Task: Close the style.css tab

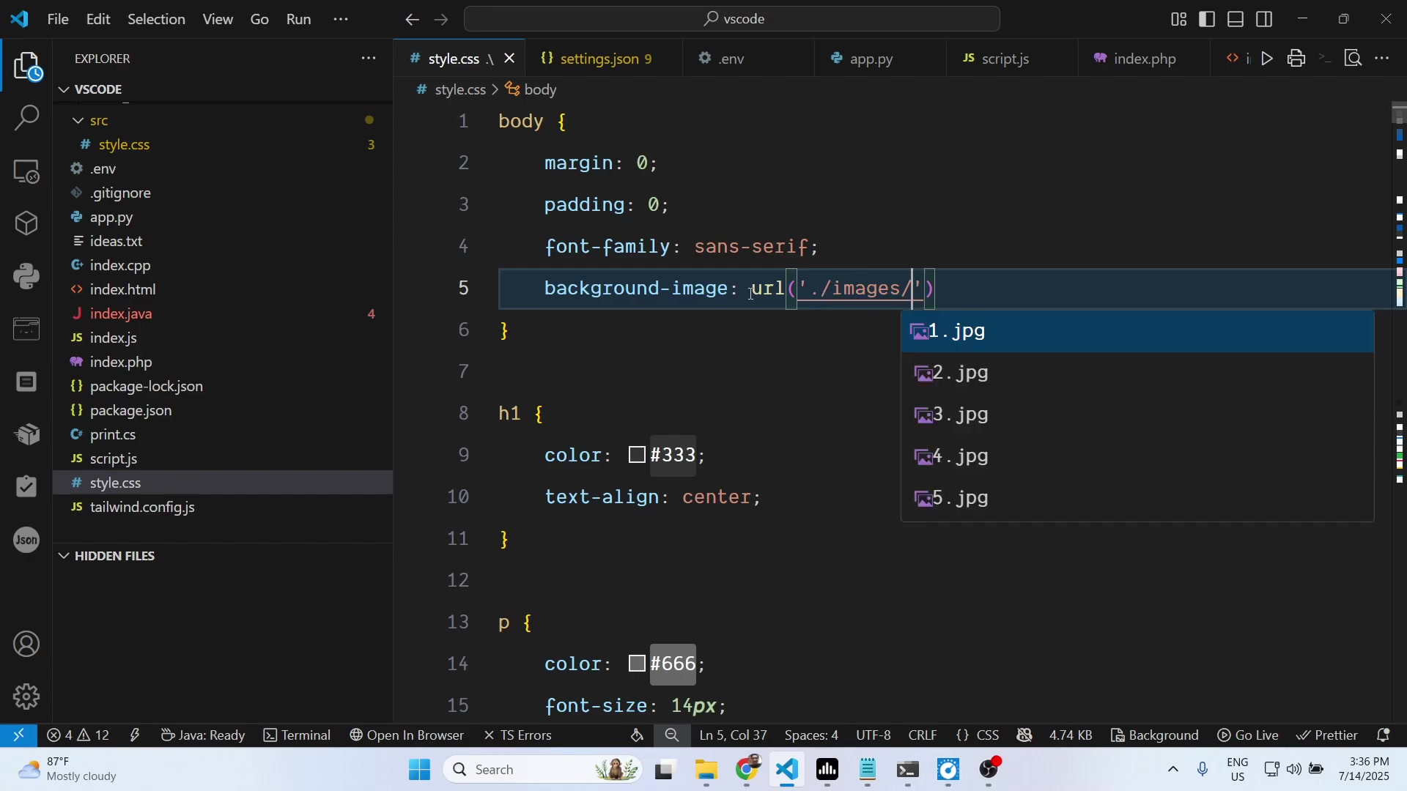Action: pyautogui.click(x=510, y=59)
